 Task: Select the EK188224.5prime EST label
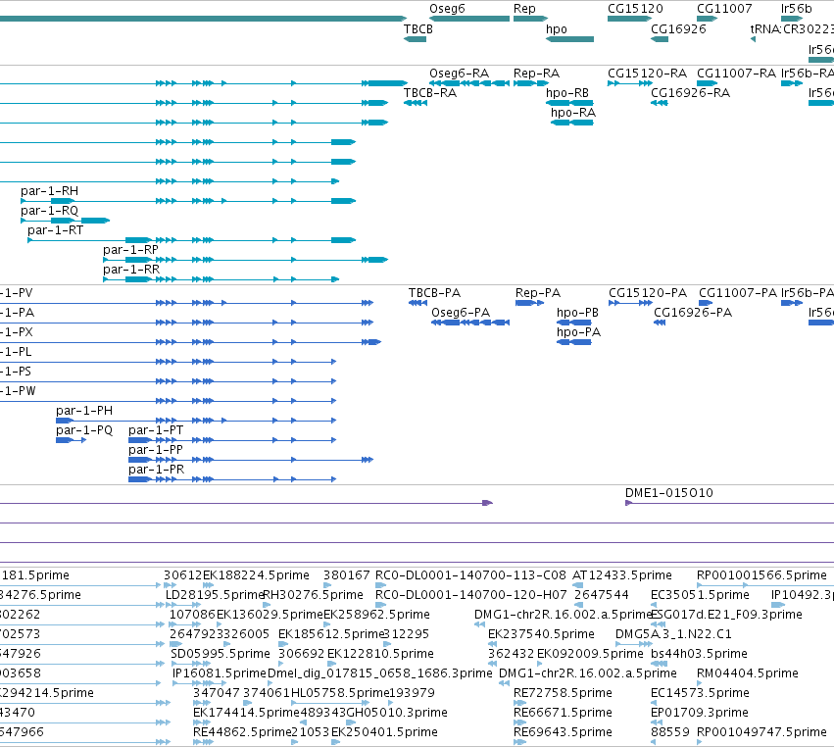[256, 575]
